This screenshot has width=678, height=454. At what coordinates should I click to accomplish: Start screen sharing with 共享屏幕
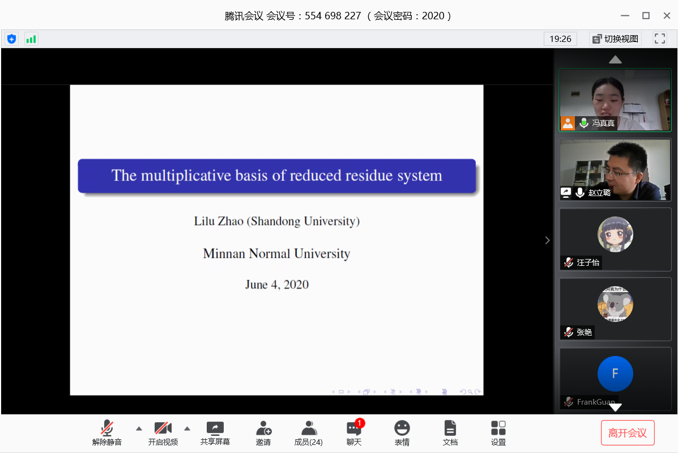[215, 433]
